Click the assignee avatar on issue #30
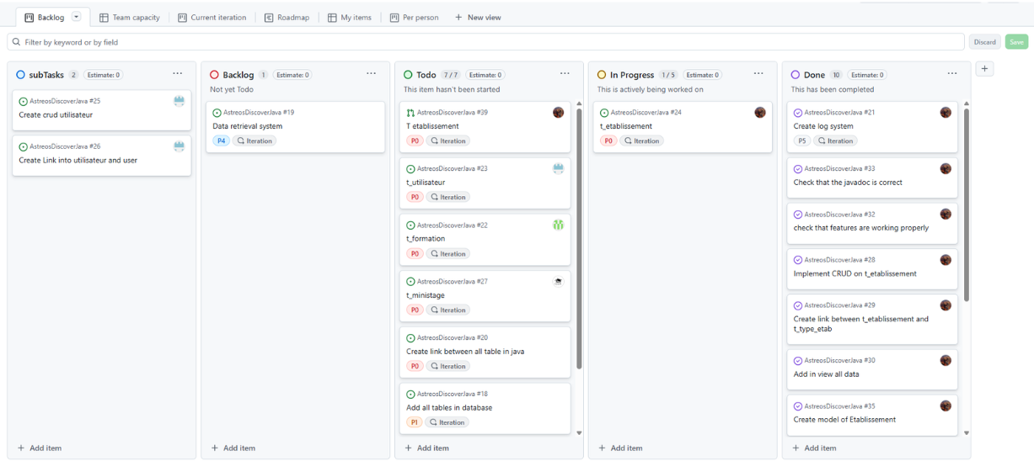 (946, 360)
